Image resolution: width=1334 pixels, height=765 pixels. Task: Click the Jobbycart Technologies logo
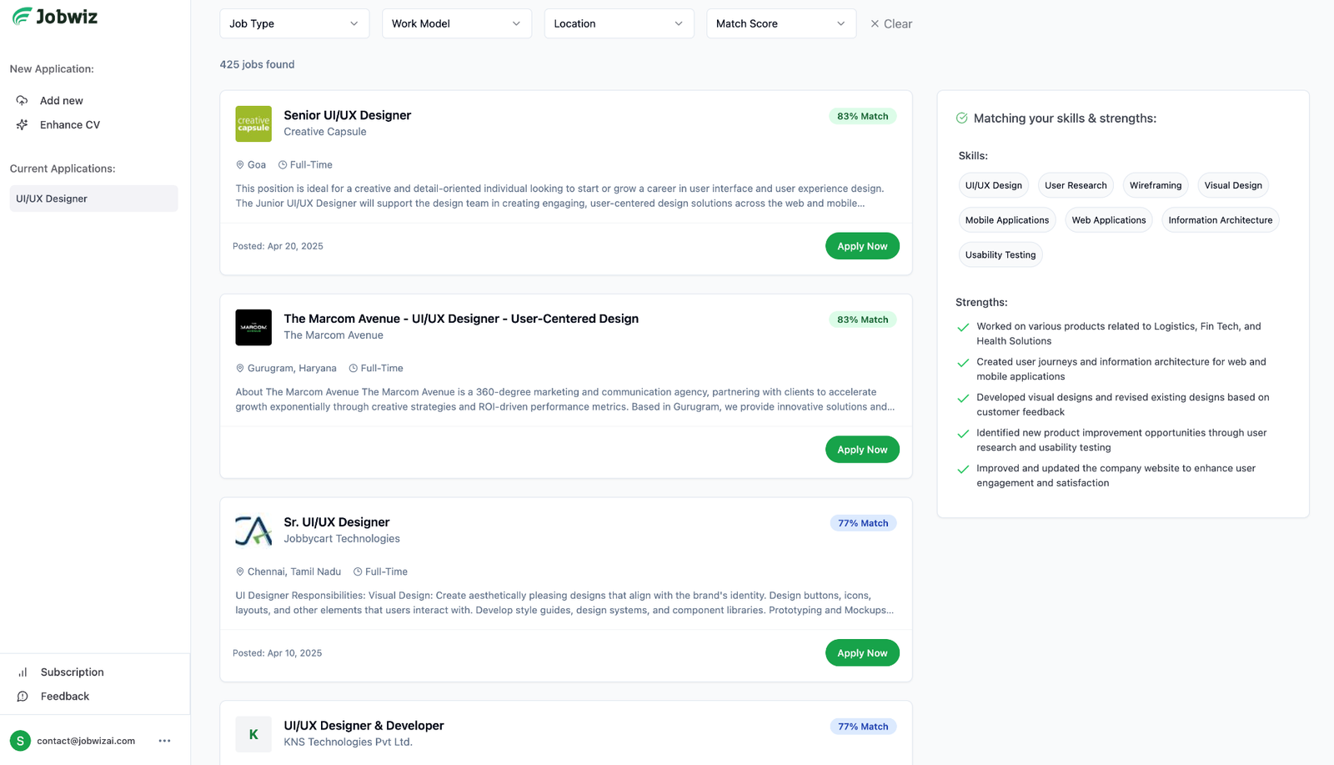click(253, 531)
